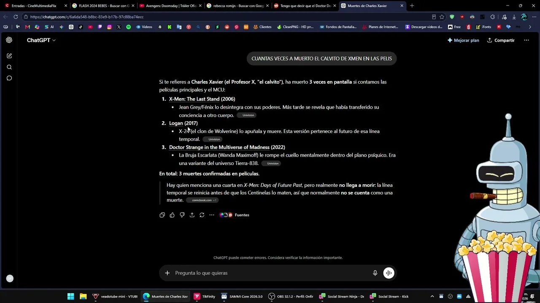Open SAMMI Core from the taskbar
Screen dimensions: 540x303
click(242, 296)
